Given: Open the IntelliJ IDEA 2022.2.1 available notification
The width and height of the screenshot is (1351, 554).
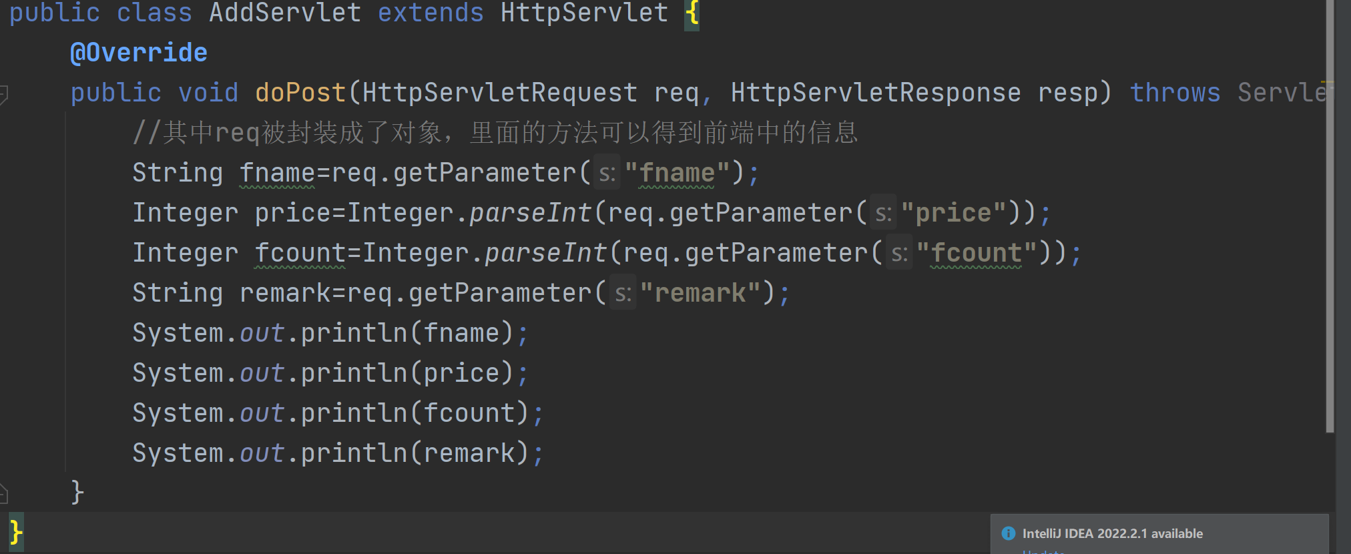Looking at the screenshot, I should [1112, 533].
